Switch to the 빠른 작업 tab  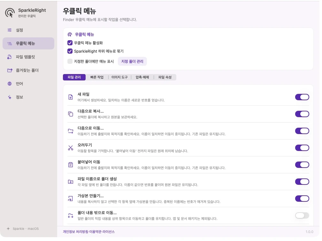(x=97, y=77)
